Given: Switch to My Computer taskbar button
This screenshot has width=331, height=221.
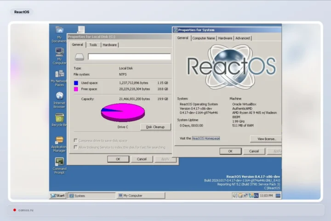Looking at the screenshot, I should (x=141, y=196).
